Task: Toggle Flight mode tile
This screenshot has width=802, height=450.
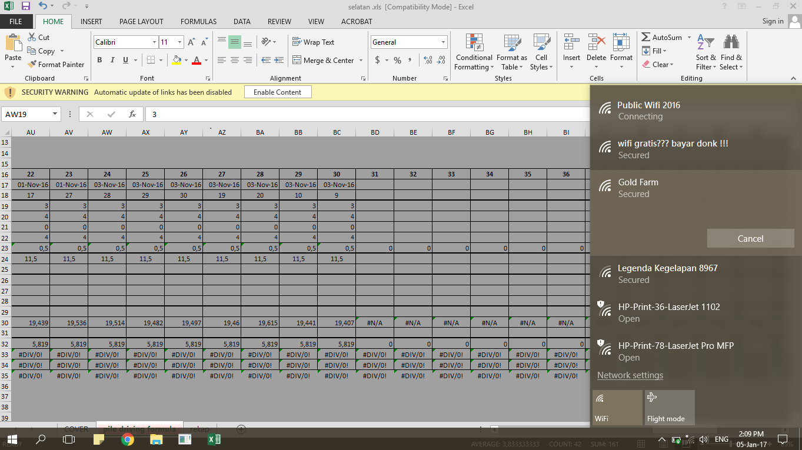Action: click(x=670, y=408)
